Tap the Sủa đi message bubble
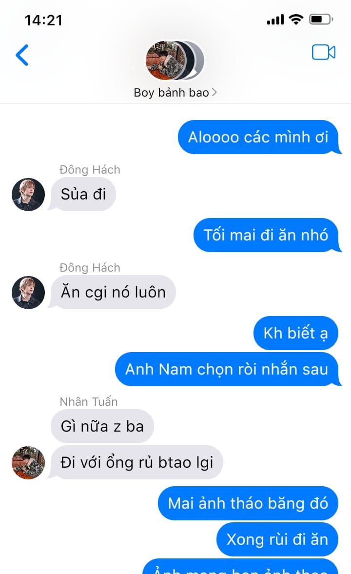 tap(83, 195)
